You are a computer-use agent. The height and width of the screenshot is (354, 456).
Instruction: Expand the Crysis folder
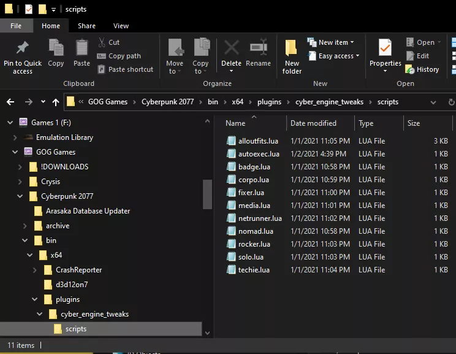coord(20,182)
